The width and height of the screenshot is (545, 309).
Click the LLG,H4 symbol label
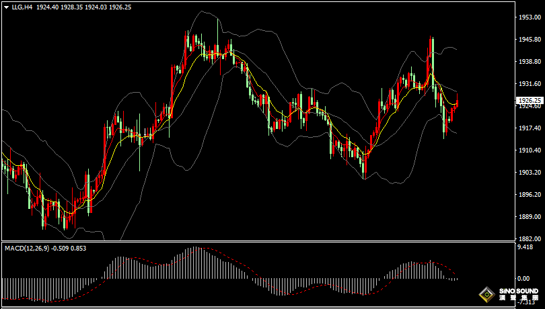tap(22, 6)
